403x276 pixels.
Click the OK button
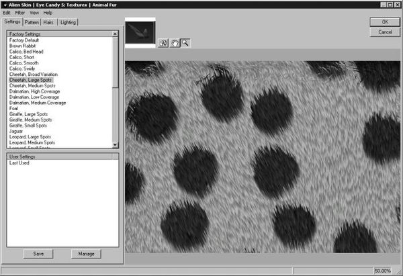pyautogui.click(x=385, y=22)
